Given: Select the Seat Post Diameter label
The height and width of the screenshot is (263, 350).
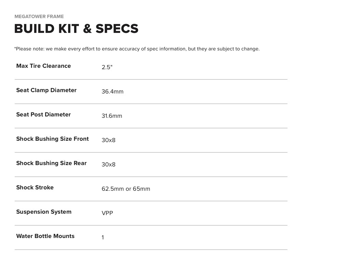Looking at the screenshot, I should [43, 115].
